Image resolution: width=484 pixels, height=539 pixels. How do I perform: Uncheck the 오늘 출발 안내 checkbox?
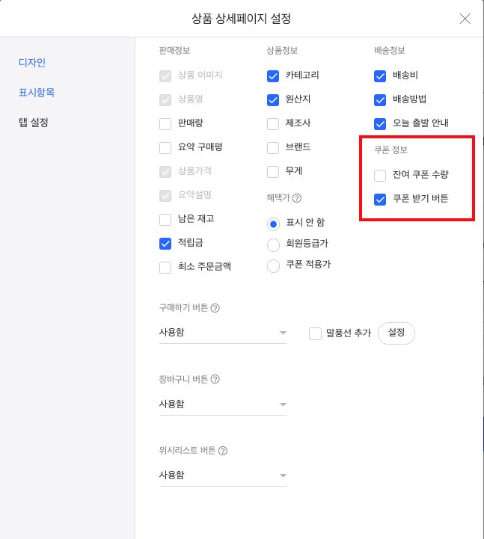[x=380, y=123]
